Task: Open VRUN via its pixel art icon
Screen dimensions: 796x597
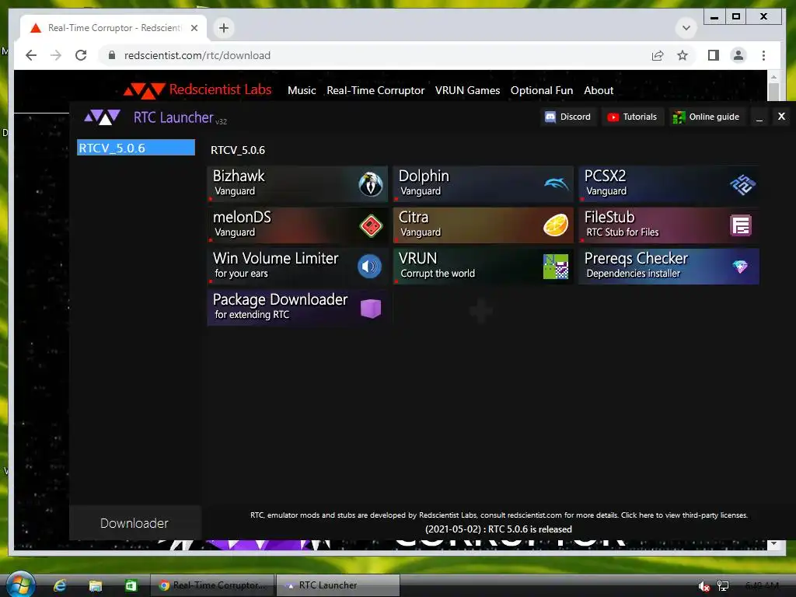Action: 556,267
